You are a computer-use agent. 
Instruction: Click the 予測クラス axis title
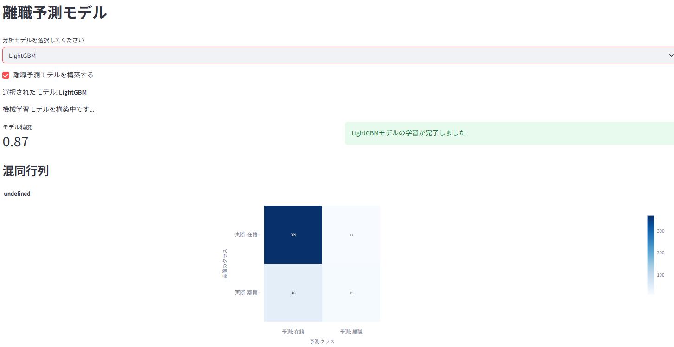tap(322, 341)
